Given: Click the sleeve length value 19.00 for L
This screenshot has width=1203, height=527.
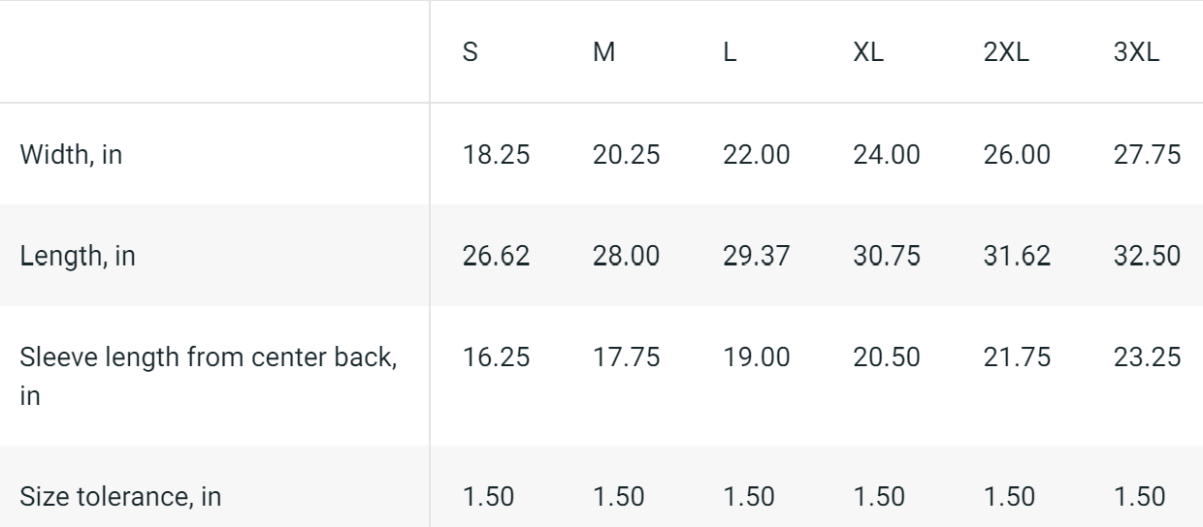Looking at the screenshot, I should click(x=756, y=357).
